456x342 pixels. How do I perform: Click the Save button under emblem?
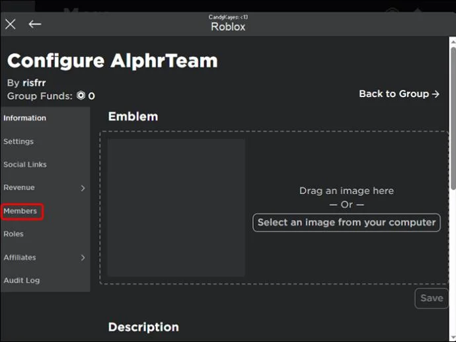(432, 298)
